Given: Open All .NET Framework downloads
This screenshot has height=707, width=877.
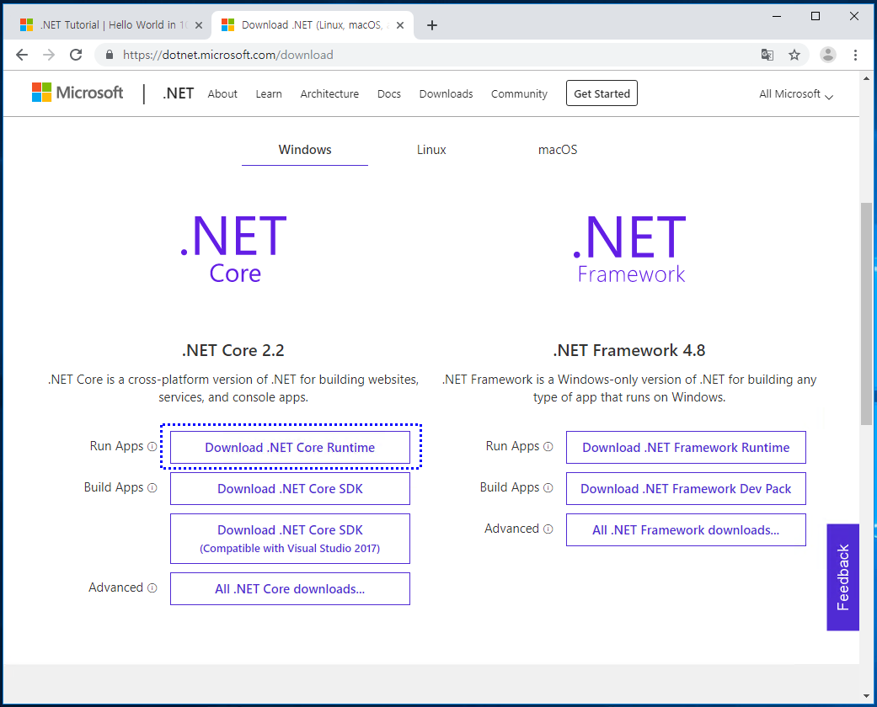Looking at the screenshot, I should tap(686, 530).
